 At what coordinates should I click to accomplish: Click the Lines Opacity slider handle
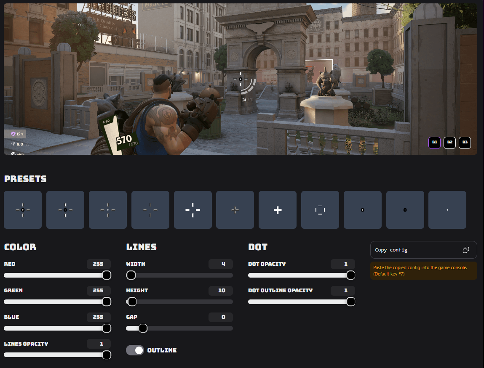pyautogui.click(x=107, y=355)
